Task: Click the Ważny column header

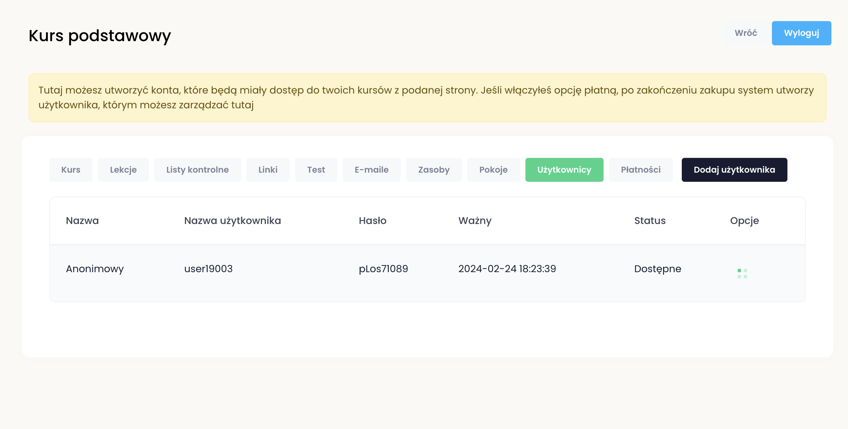Action: pos(475,221)
